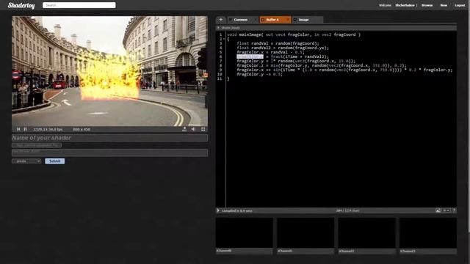Click into the shader tags field

[37, 145]
